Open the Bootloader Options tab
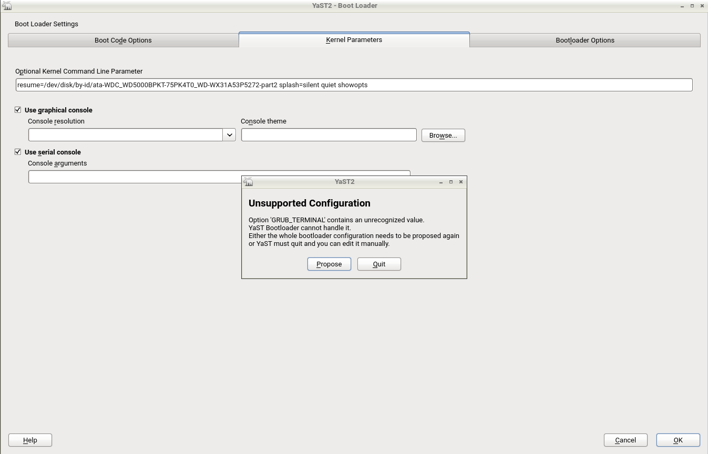 point(585,40)
